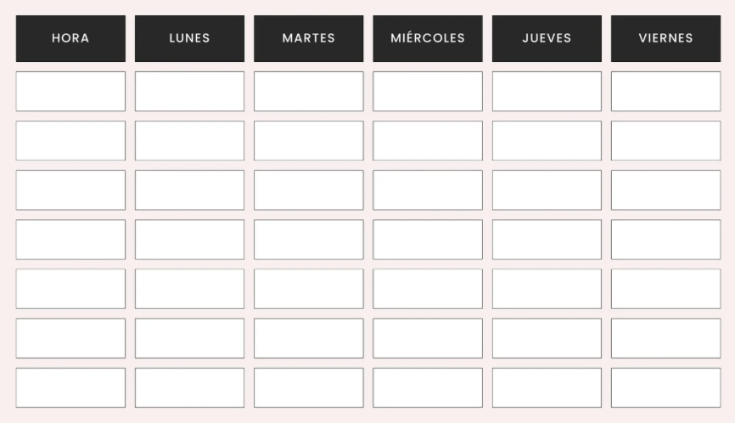Select the last-row cell under VIERNES
This screenshot has width=735, height=423.
[x=665, y=387]
